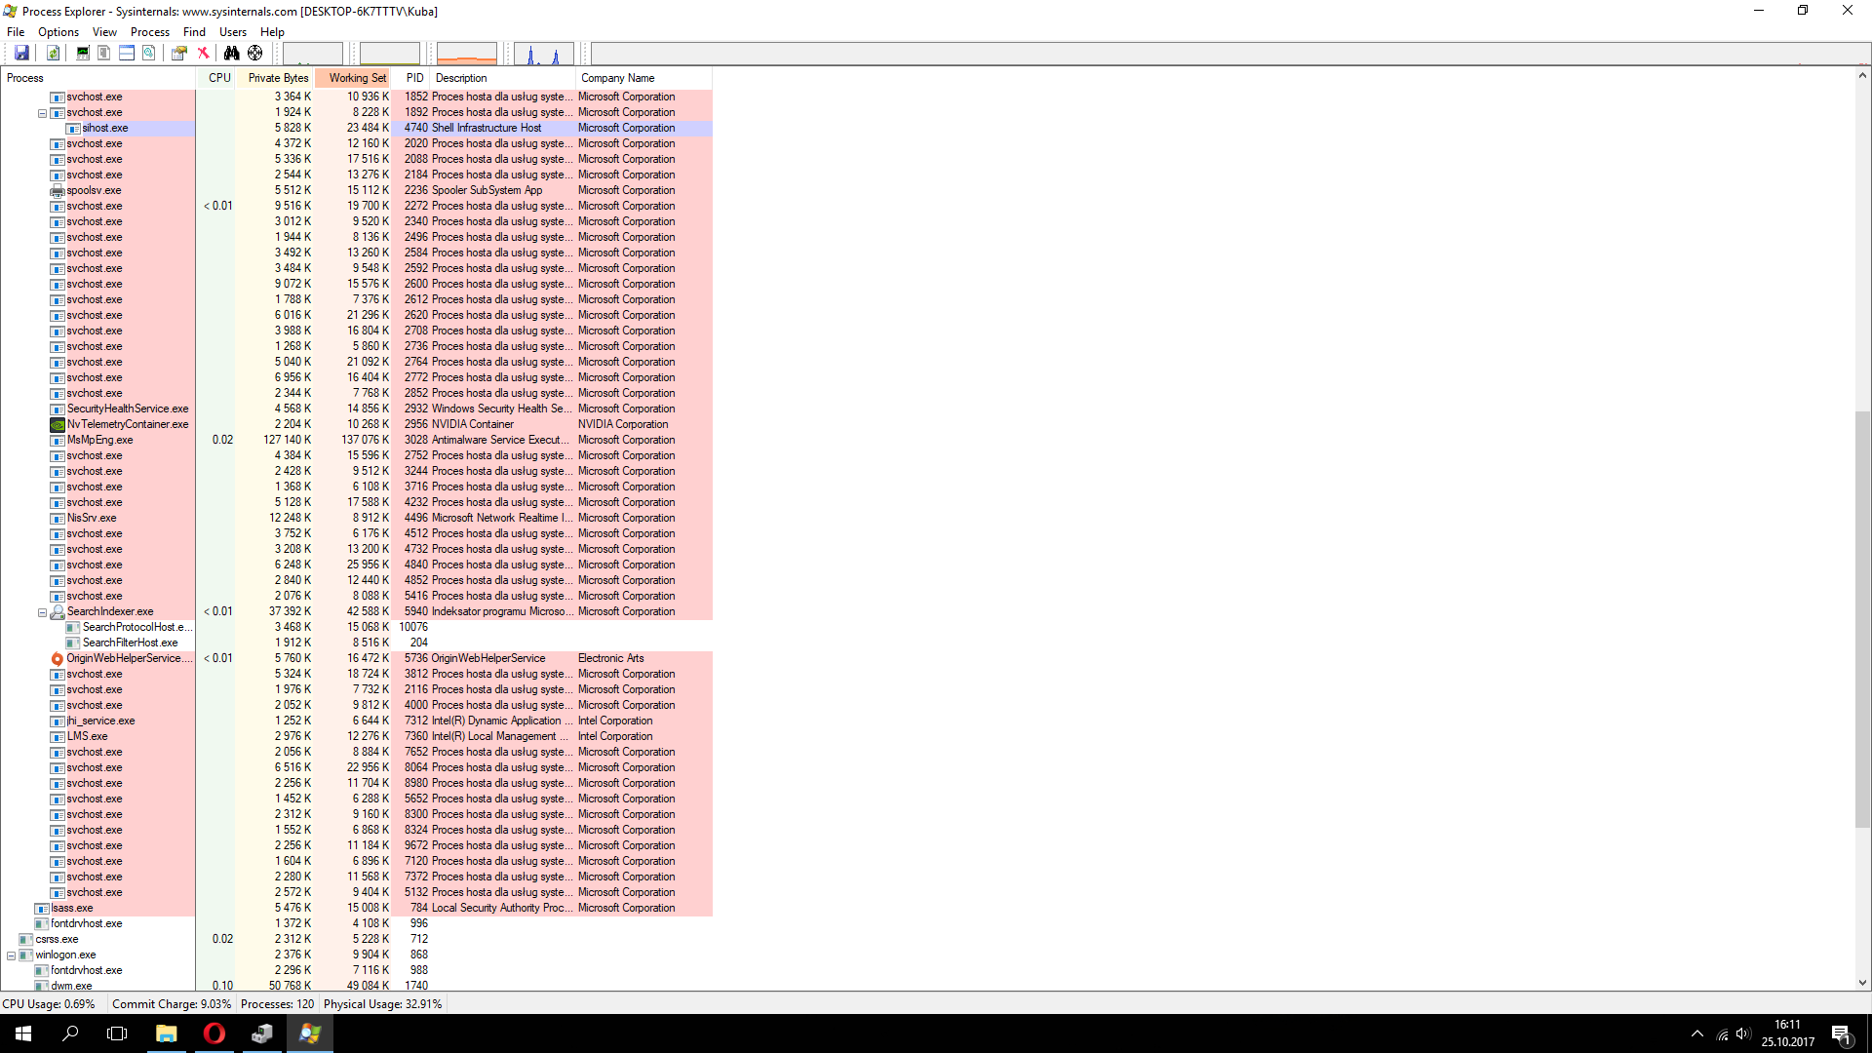Click the vertical scrollbar thumb

[1862, 619]
